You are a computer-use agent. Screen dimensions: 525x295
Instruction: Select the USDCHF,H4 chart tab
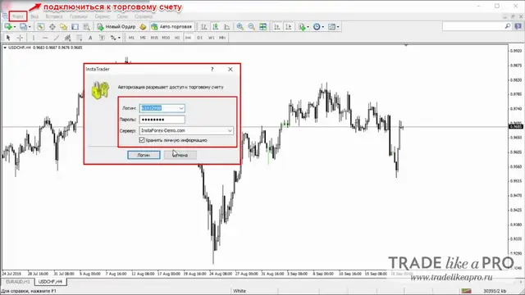point(50,282)
